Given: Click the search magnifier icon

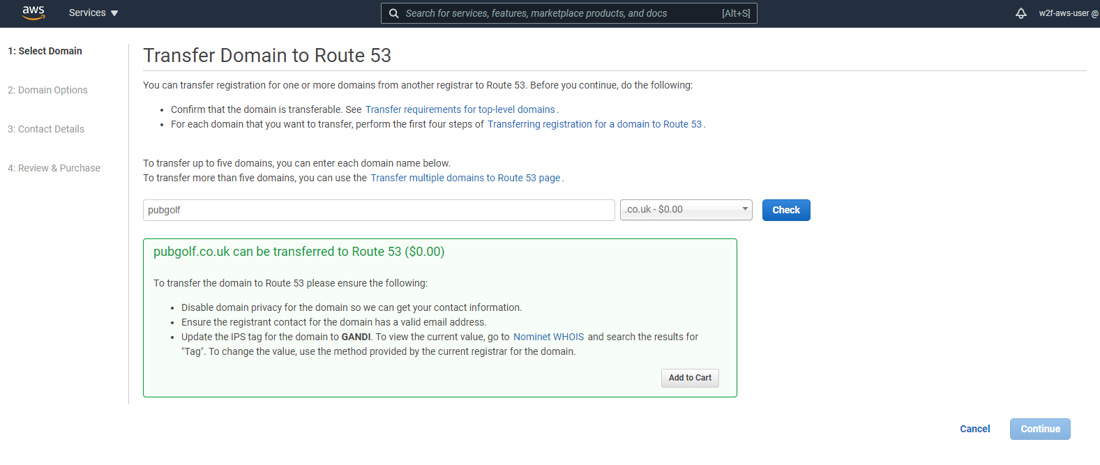Looking at the screenshot, I should (394, 13).
